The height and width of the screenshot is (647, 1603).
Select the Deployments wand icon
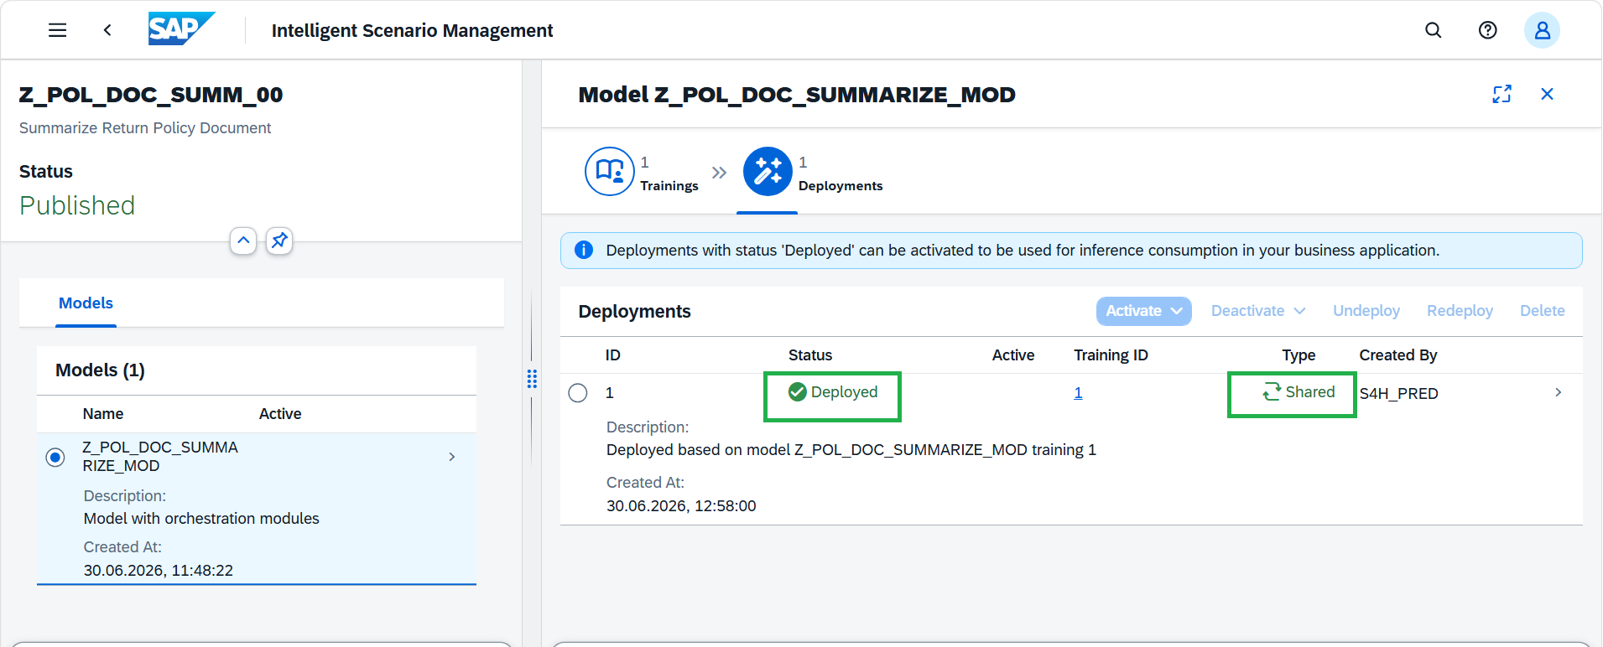(x=768, y=171)
